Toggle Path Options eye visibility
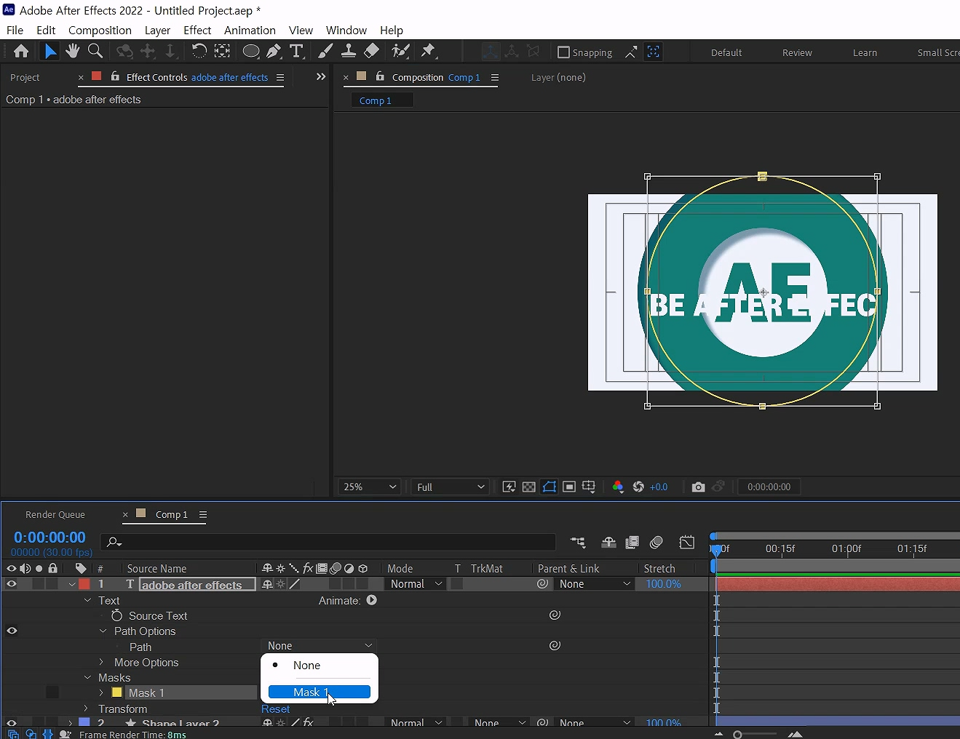The width and height of the screenshot is (960, 739). (12, 631)
